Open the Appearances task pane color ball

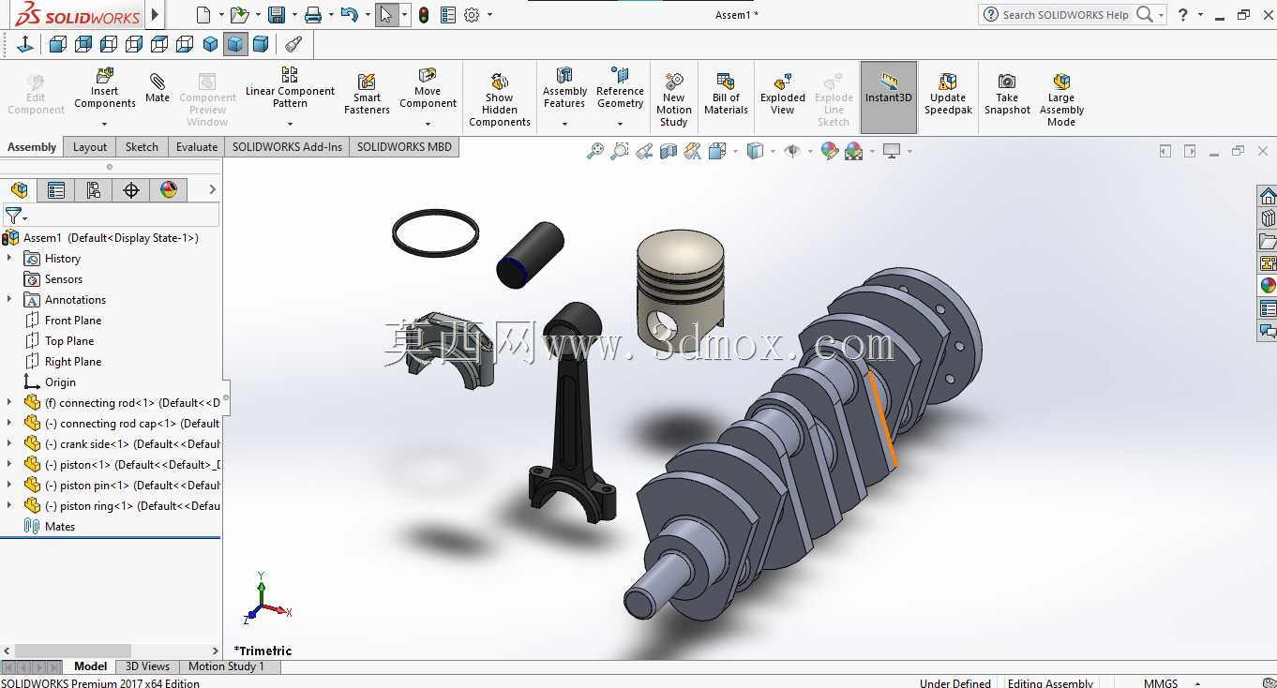pos(1268,285)
